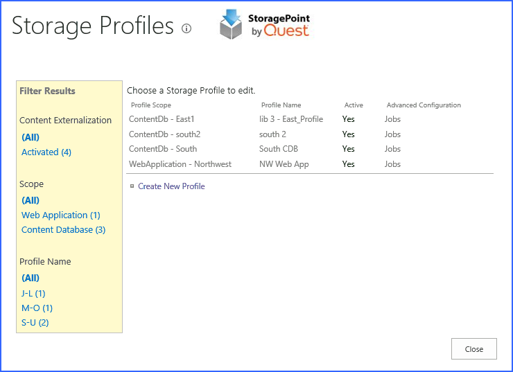Image resolution: width=513 pixels, height=372 pixels.
Task: Filter scope by Content Database (3)
Action: tap(63, 230)
